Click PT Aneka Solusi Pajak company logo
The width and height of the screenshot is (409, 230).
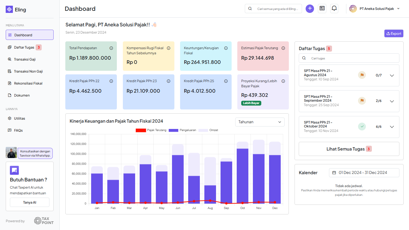point(353,9)
